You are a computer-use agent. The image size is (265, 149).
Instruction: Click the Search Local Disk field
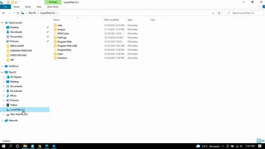tap(244, 13)
